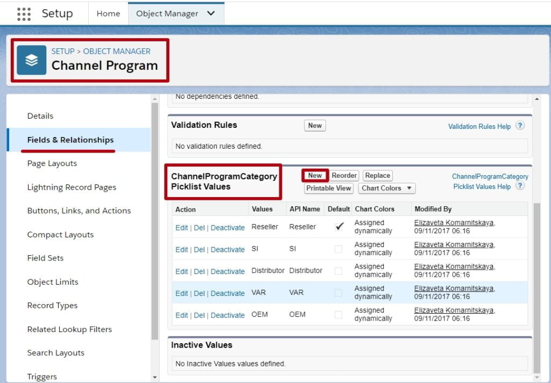This screenshot has height=383, width=551.
Task: View Object Limits in the sidebar
Action: [53, 282]
